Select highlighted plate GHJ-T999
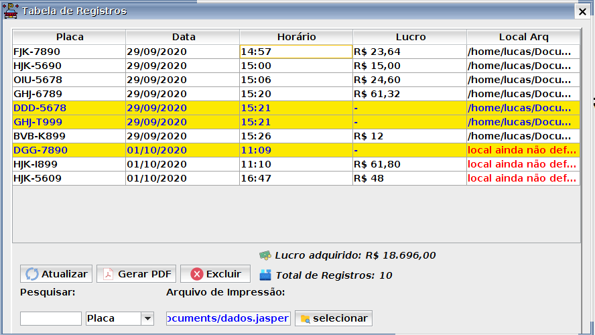Image resolution: width=595 pixels, height=335 pixels. [x=69, y=122]
